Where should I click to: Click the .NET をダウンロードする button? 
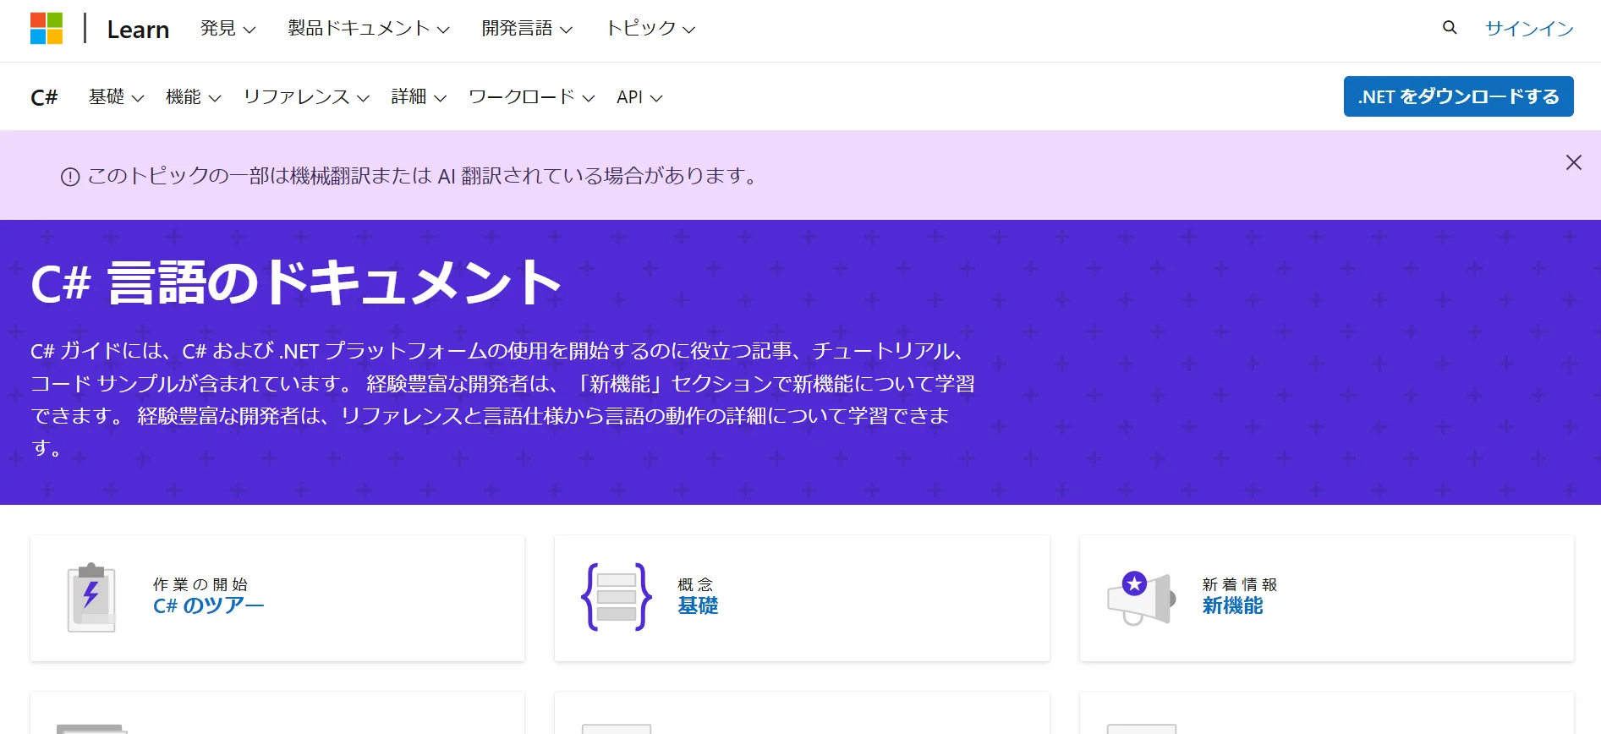(1458, 96)
